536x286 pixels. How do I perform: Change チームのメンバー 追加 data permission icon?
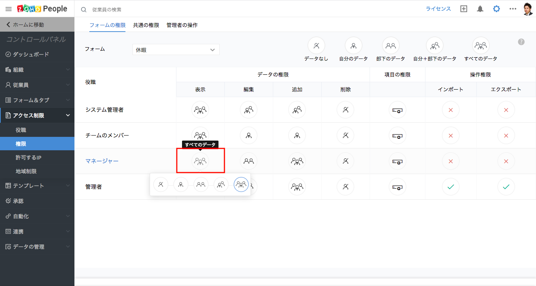coord(297,135)
